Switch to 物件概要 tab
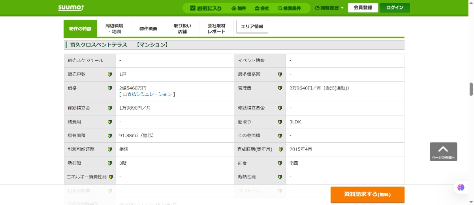 (148, 28)
